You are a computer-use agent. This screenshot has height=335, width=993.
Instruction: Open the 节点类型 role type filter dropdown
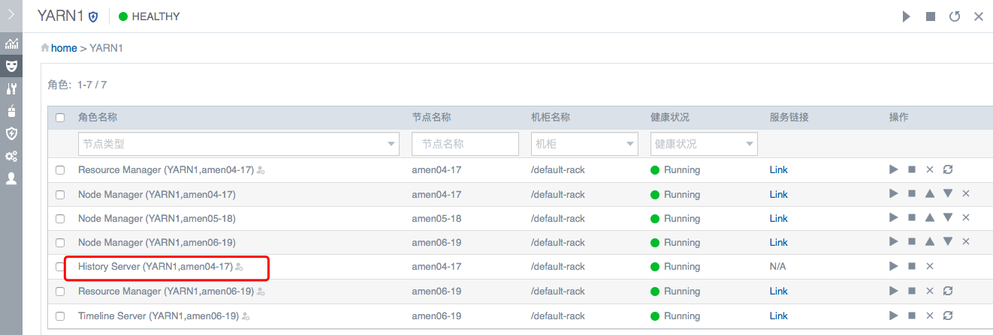pyautogui.click(x=239, y=144)
